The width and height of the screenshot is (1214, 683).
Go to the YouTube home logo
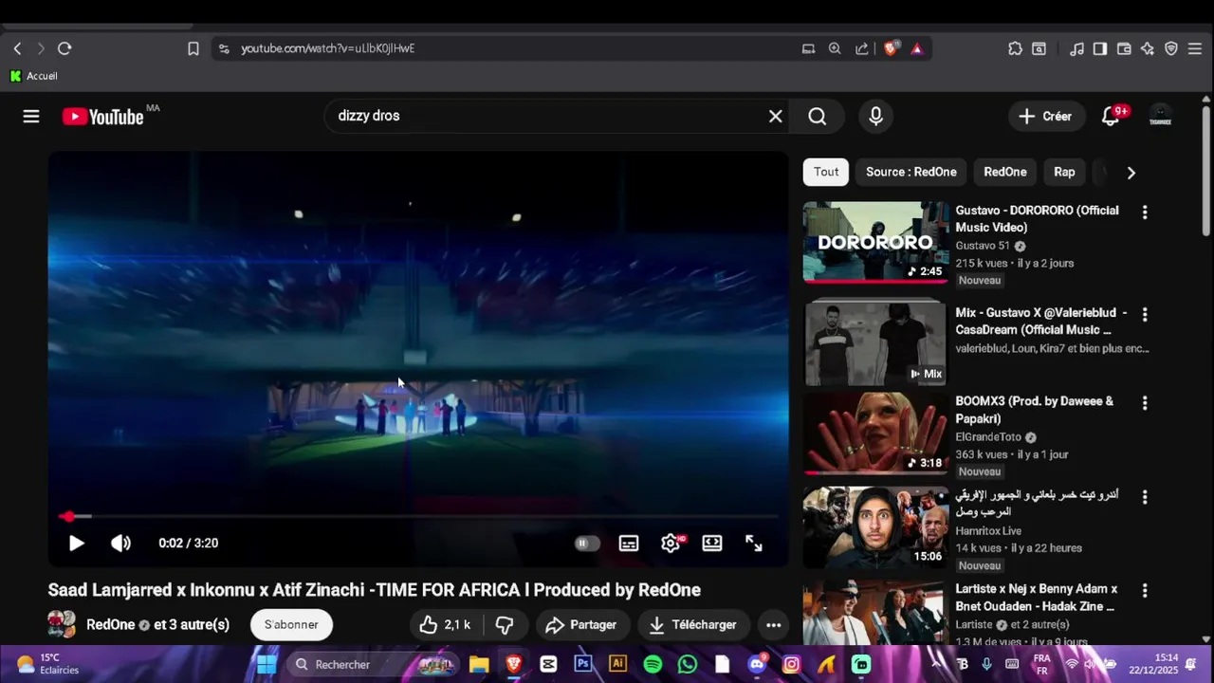pos(103,117)
